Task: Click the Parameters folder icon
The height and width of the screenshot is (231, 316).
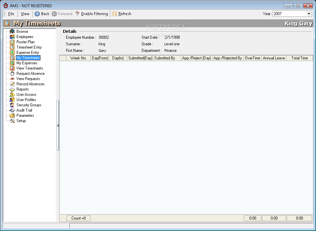Action: [x=12, y=115]
